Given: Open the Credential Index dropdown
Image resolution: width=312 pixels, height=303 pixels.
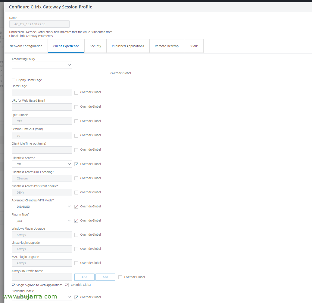Looking at the screenshot, I should point(42,297).
